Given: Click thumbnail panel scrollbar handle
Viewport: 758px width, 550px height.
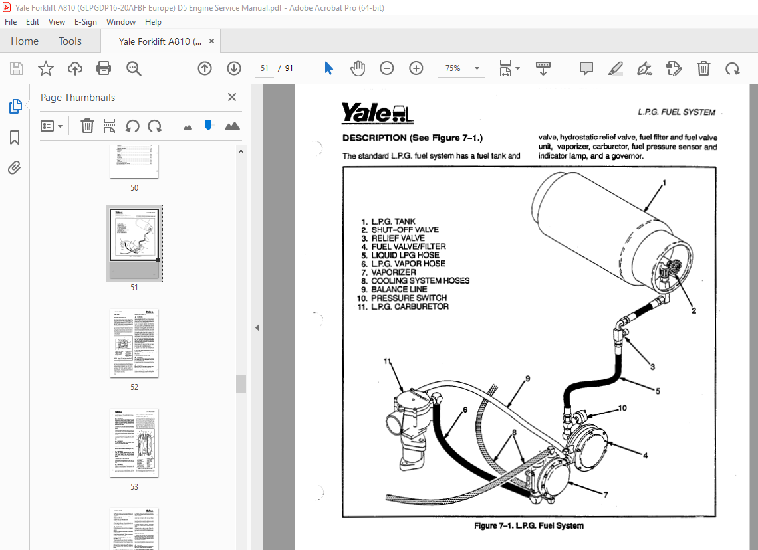Looking at the screenshot, I should point(241,384).
